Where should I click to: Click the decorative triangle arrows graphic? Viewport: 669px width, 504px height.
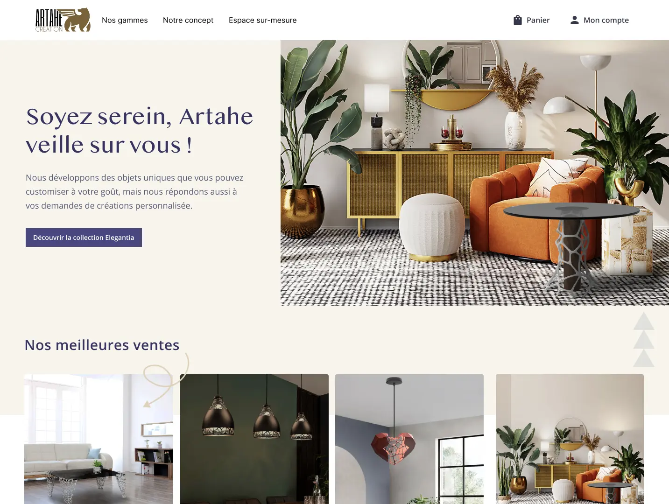pos(644,339)
